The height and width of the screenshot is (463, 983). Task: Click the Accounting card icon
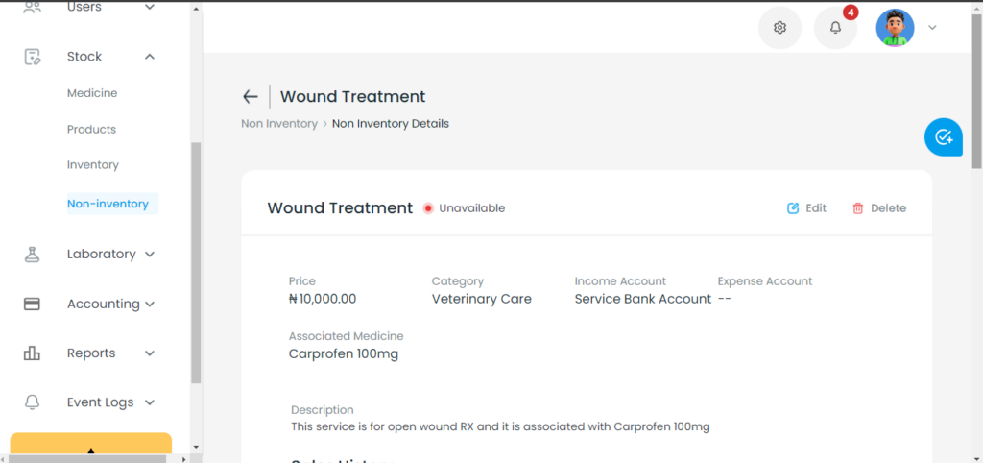[x=32, y=304]
